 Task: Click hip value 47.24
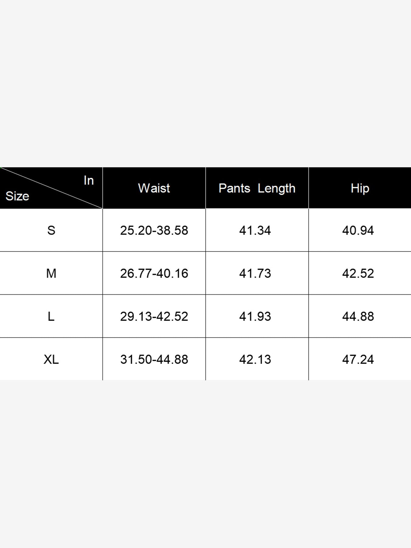(358, 359)
